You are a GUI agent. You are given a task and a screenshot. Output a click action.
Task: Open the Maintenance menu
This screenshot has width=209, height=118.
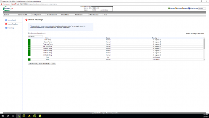79,15
